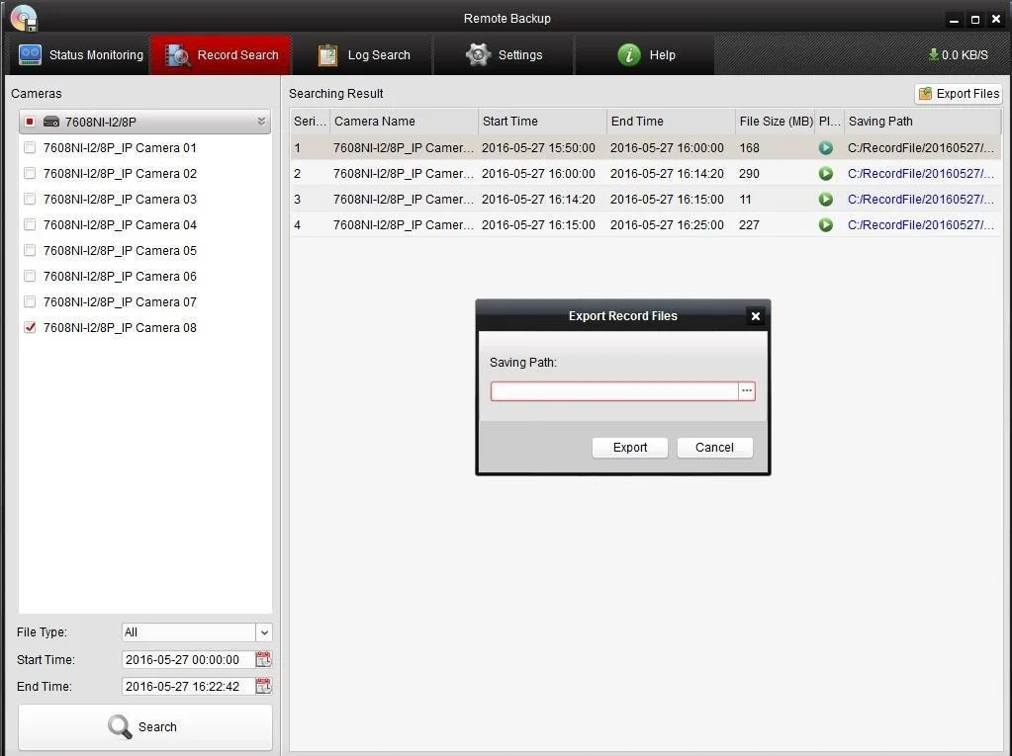Open the Settings tab

pos(505,54)
